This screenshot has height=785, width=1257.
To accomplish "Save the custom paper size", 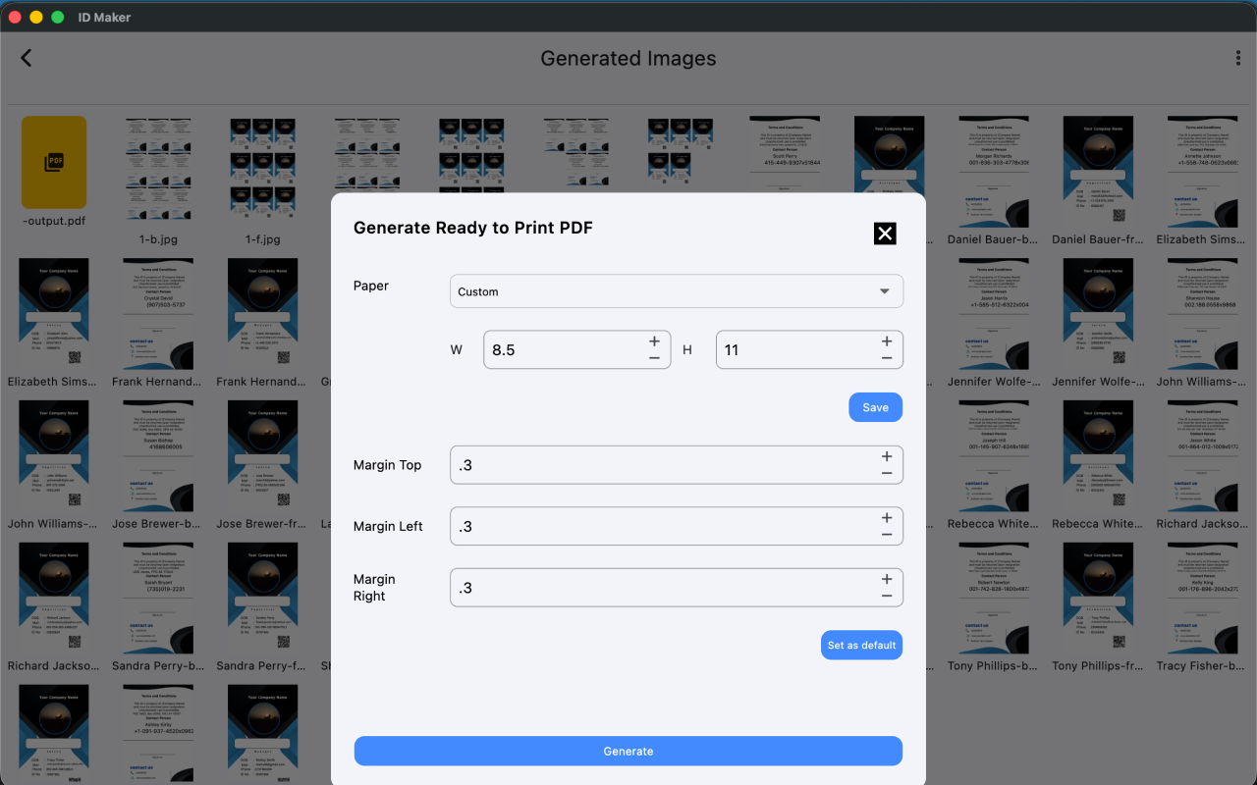I will [876, 407].
